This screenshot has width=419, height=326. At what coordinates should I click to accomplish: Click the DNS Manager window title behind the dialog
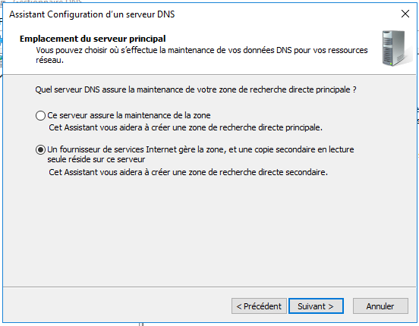click(x=47, y=2)
